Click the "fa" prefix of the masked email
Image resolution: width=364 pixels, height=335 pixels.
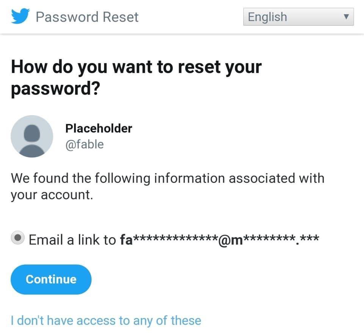(x=126, y=240)
